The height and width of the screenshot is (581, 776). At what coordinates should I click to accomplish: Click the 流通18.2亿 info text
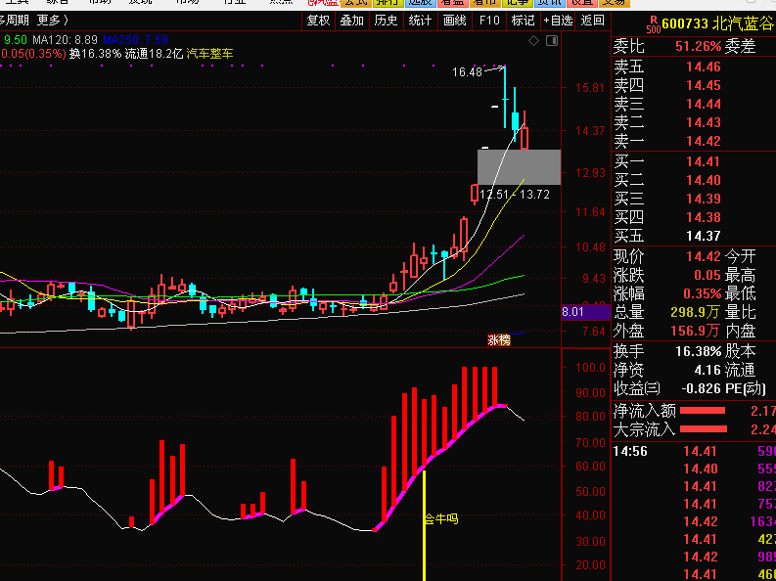154,54
